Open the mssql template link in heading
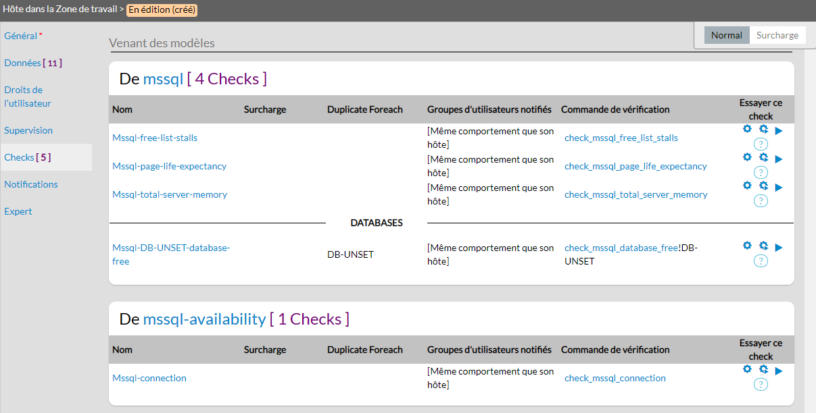The width and height of the screenshot is (816, 413). coord(163,79)
